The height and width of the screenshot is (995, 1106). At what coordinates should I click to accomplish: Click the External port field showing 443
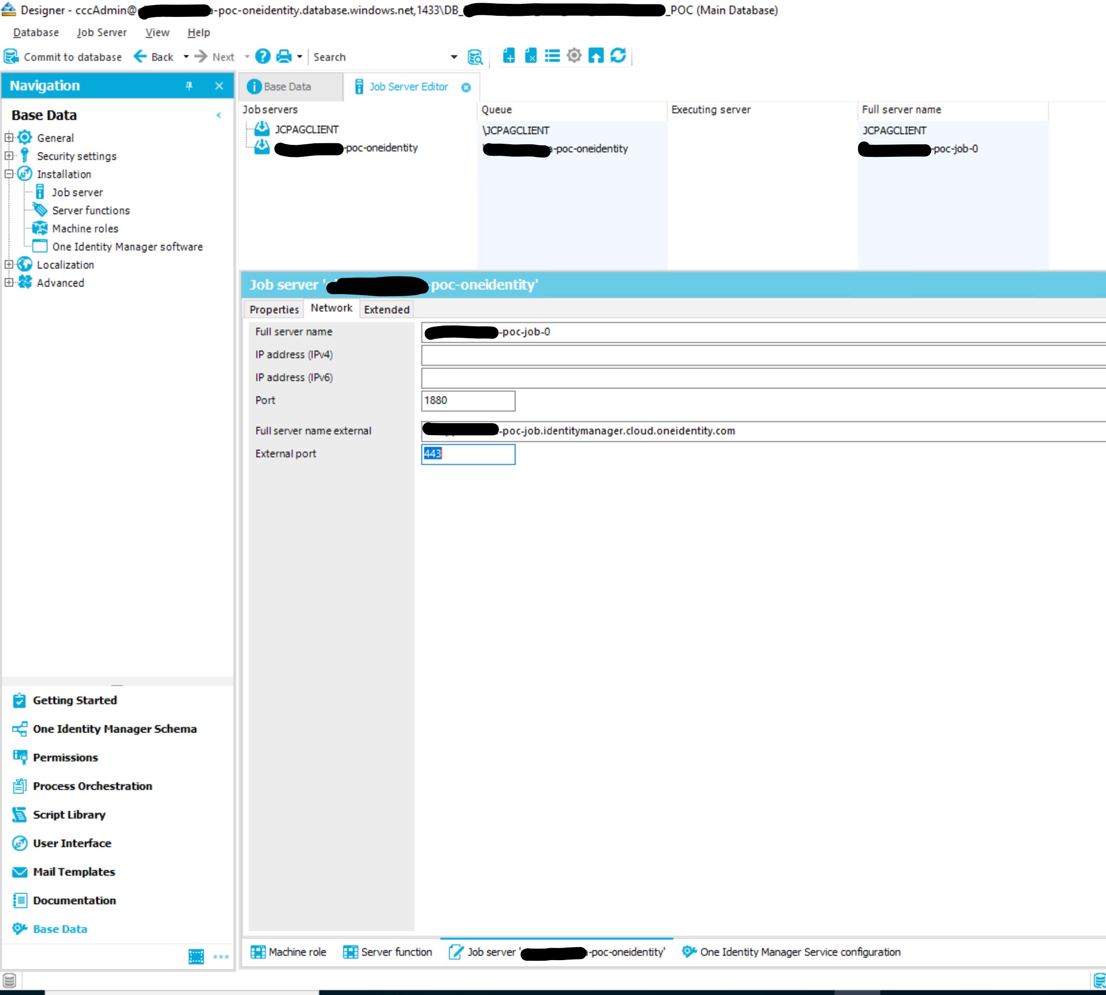point(468,454)
